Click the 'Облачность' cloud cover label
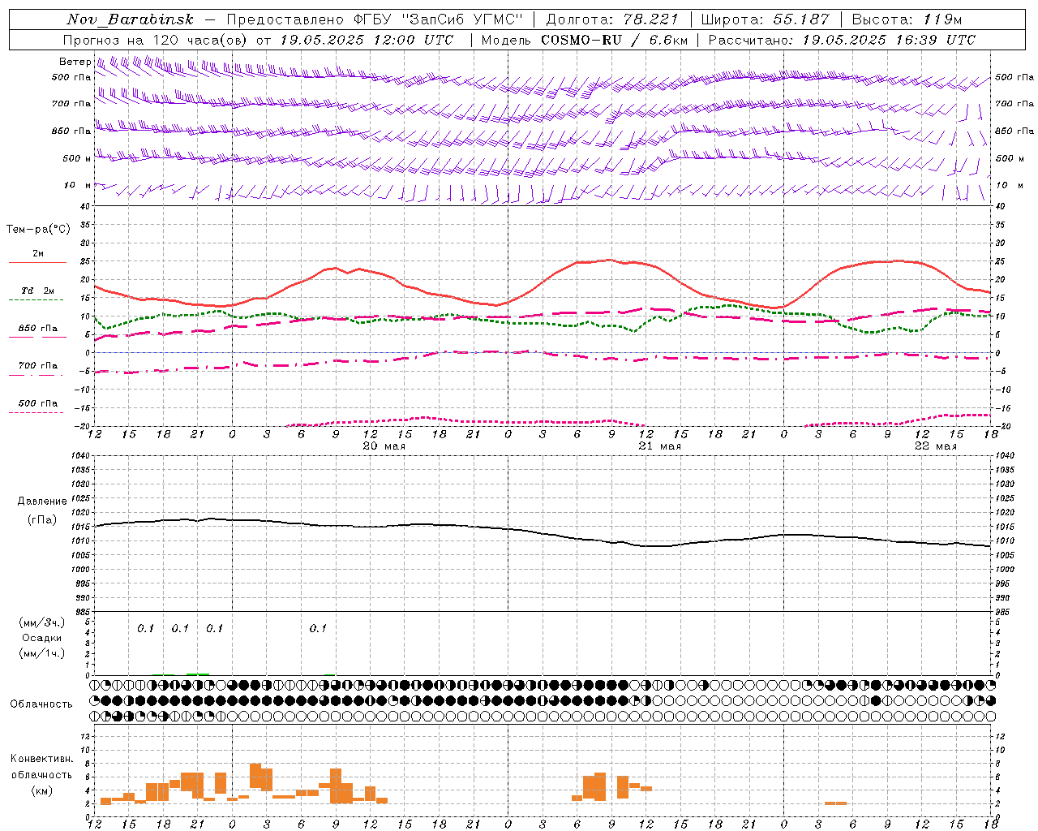The height and width of the screenshot is (831, 1038). (x=41, y=704)
